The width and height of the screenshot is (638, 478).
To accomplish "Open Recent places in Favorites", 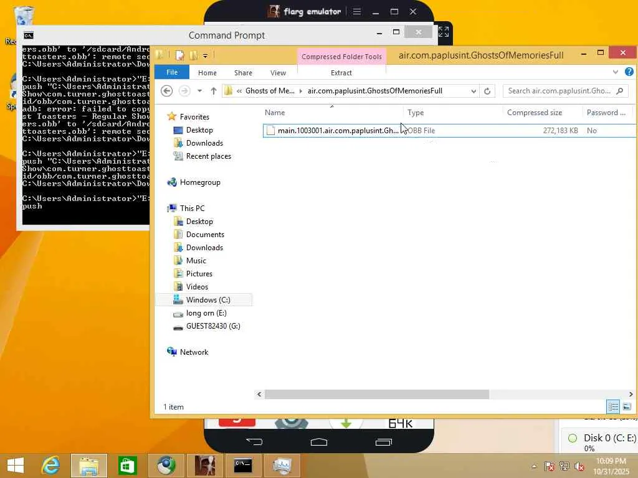I will coord(208,156).
